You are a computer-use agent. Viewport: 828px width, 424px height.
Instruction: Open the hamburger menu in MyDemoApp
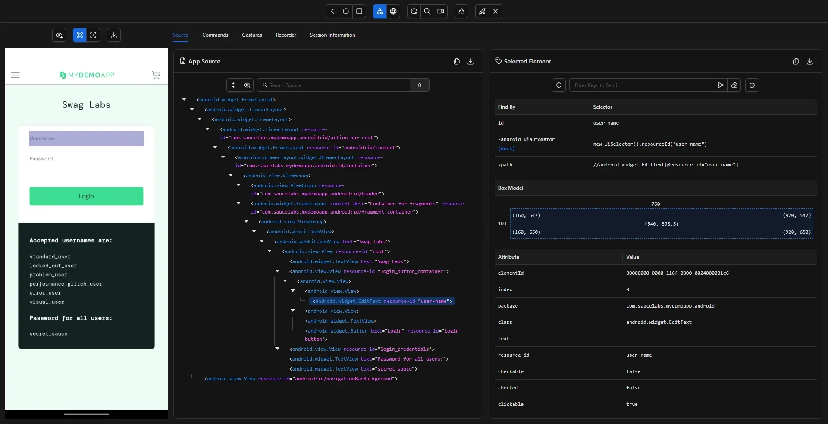pyautogui.click(x=15, y=75)
